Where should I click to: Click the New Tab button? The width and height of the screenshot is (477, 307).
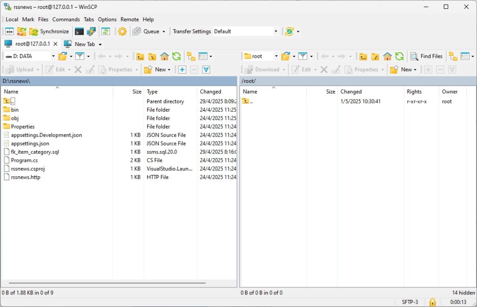(x=80, y=44)
